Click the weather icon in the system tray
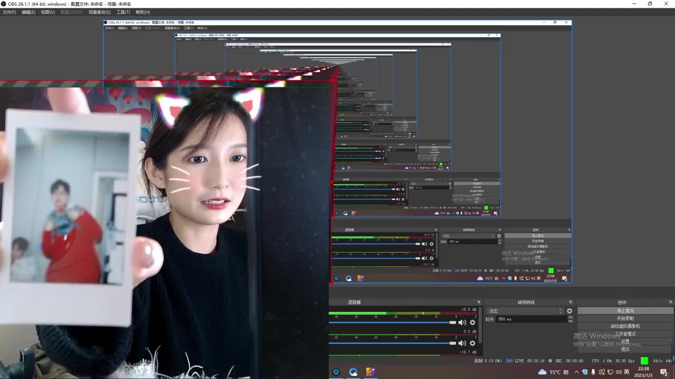The image size is (675, 379). pyautogui.click(x=542, y=372)
